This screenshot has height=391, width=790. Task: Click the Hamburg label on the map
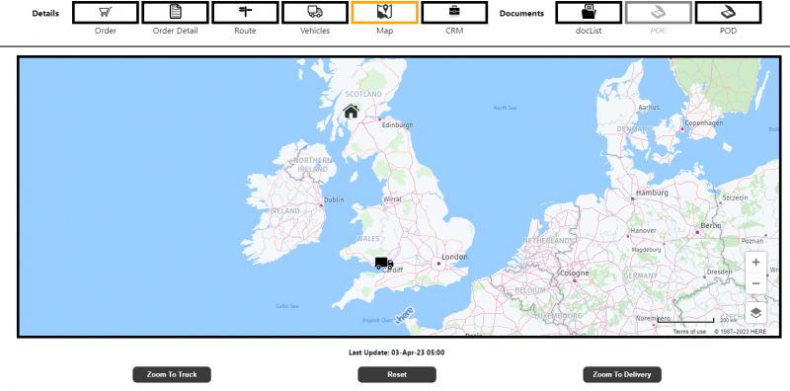tap(652, 193)
